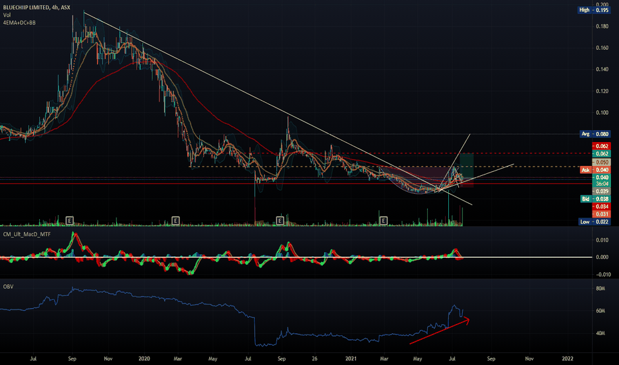Click the MACD 0.010 axis value
This screenshot has height=365, width=619.
pos(602,240)
